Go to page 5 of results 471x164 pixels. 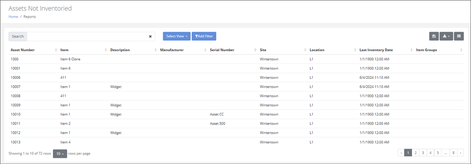[x=438, y=153]
